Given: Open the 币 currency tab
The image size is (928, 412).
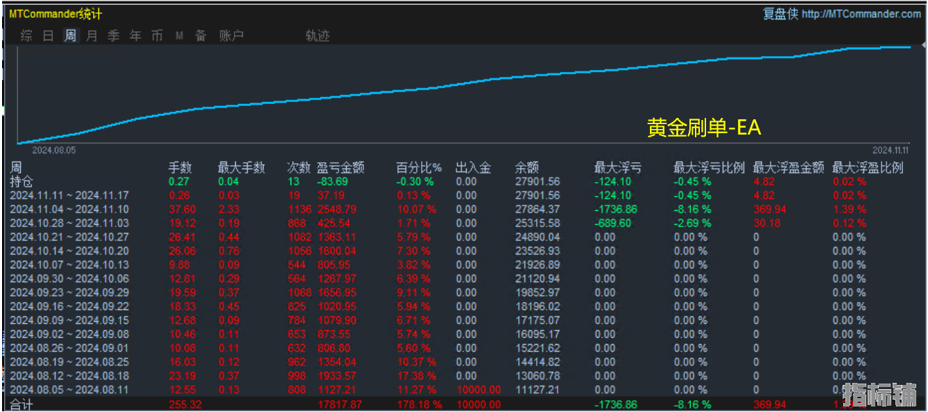Looking at the screenshot, I should point(157,35).
